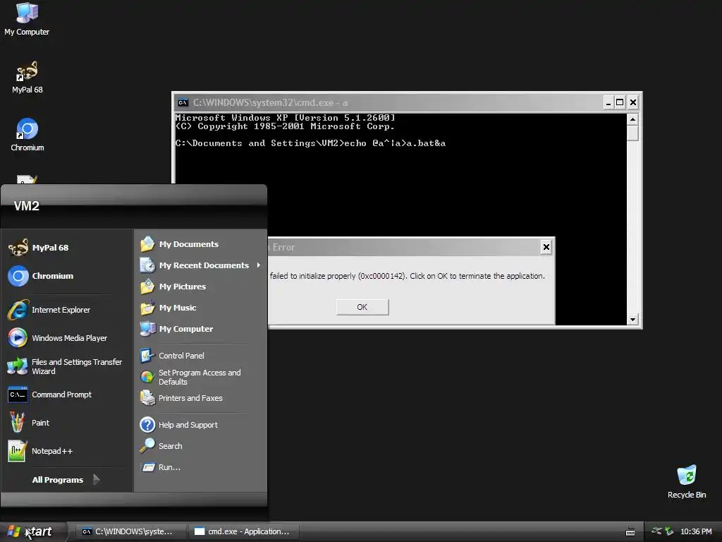
Task: Click the cmd.exe title bar system icon
Action: tap(183, 102)
